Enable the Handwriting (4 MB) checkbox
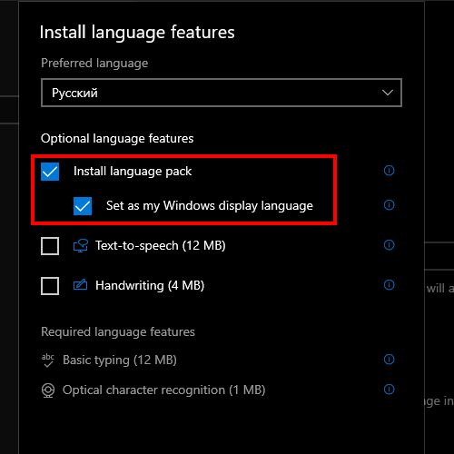Screen dimensions: 454x454 [50, 286]
